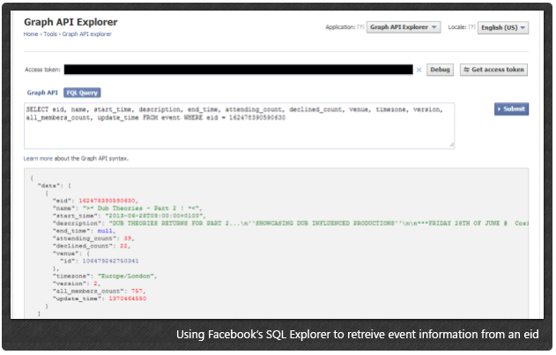The image size is (556, 355).
Task: Click the declined_count value 22
Action: pos(123,246)
